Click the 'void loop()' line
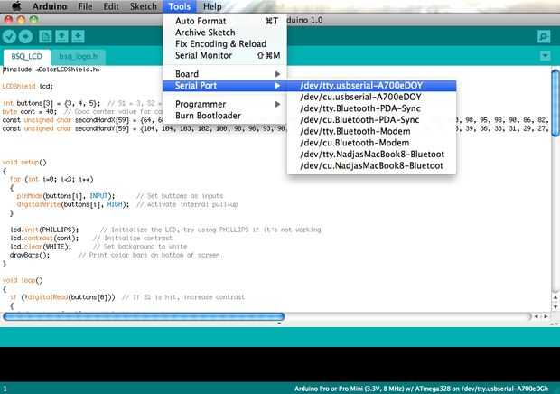Viewport: 560px width, 394px height. tap(23, 280)
